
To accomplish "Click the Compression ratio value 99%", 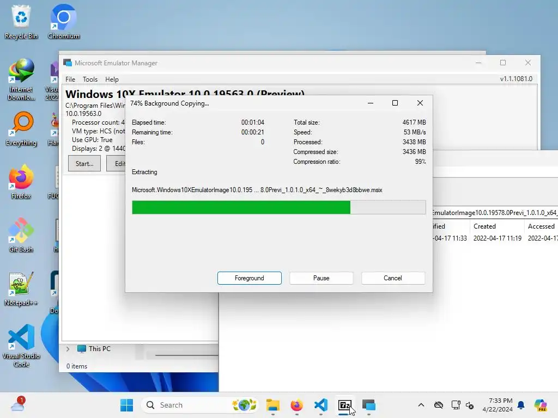I will [x=420, y=162].
